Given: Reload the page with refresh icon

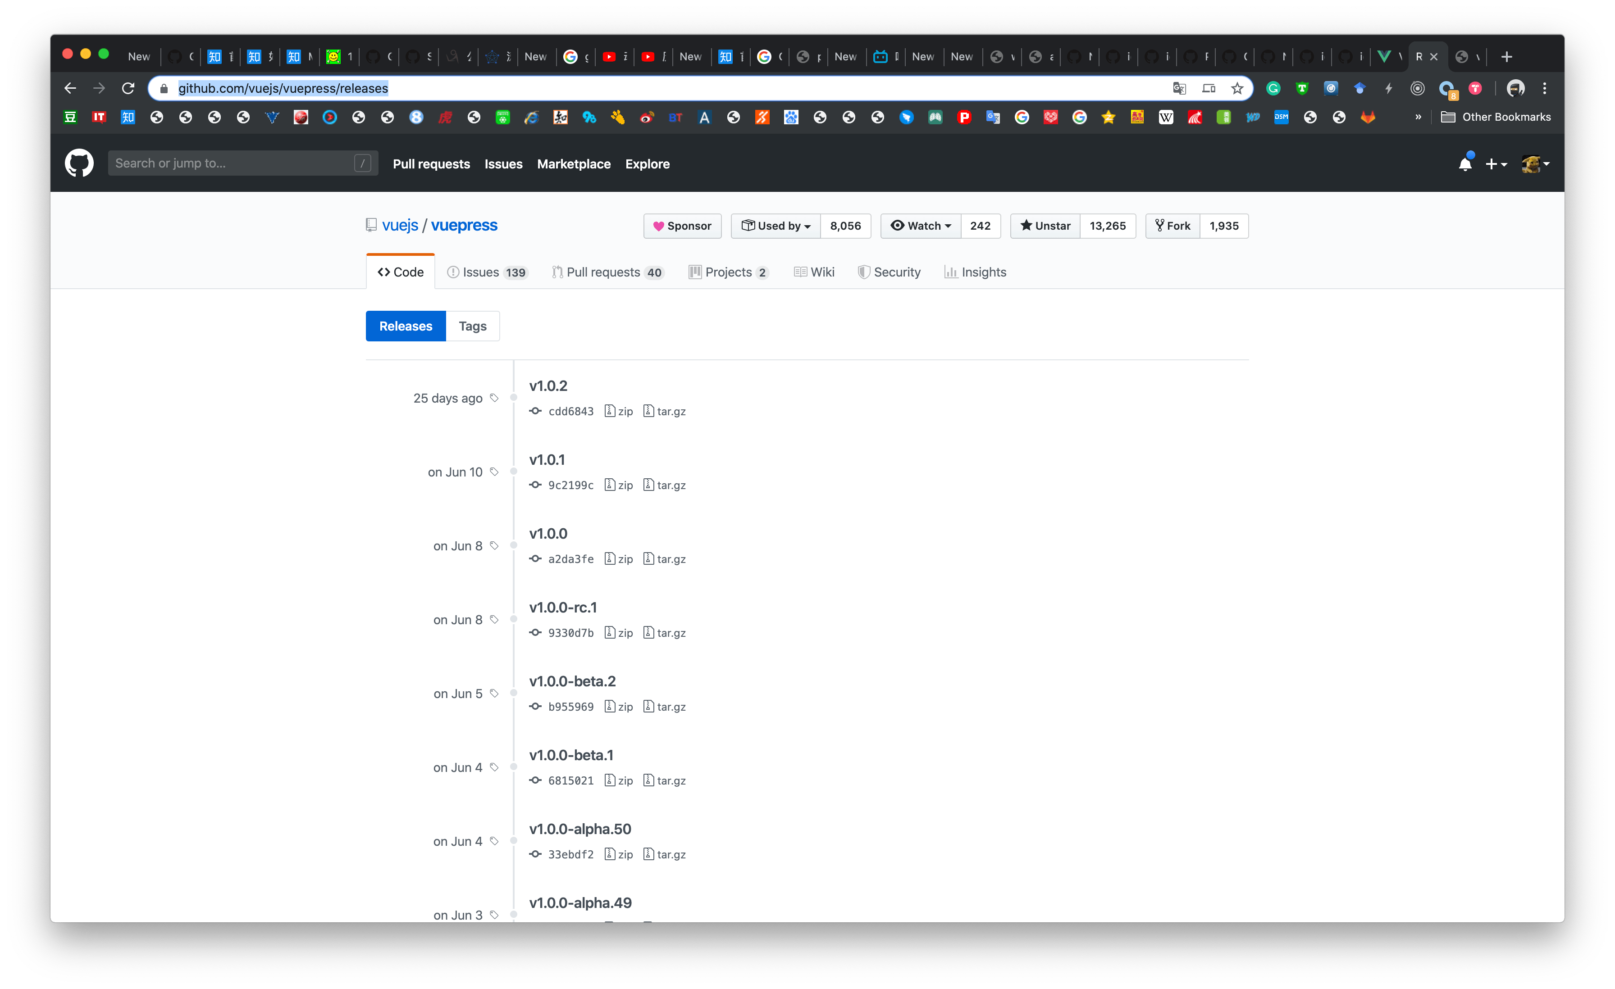Looking at the screenshot, I should click(x=128, y=88).
